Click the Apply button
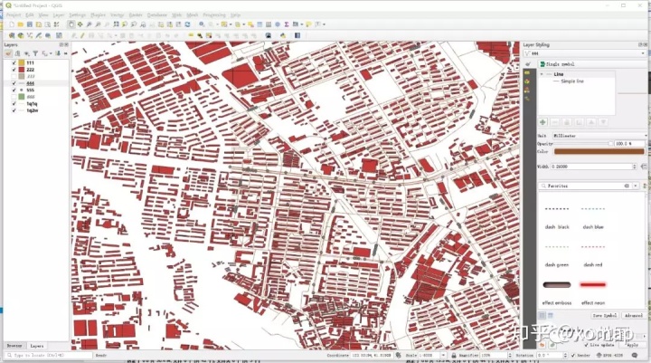This screenshot has height=363, width=651. tap(632, 345)
